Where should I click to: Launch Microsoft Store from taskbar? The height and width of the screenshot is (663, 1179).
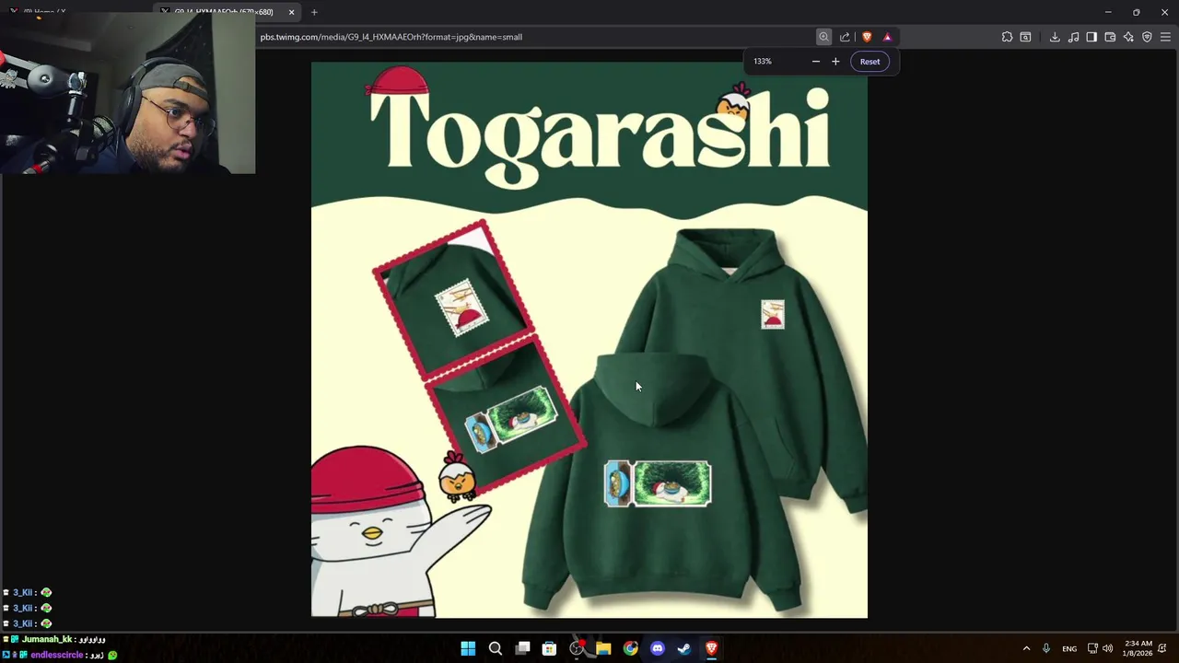549,648
